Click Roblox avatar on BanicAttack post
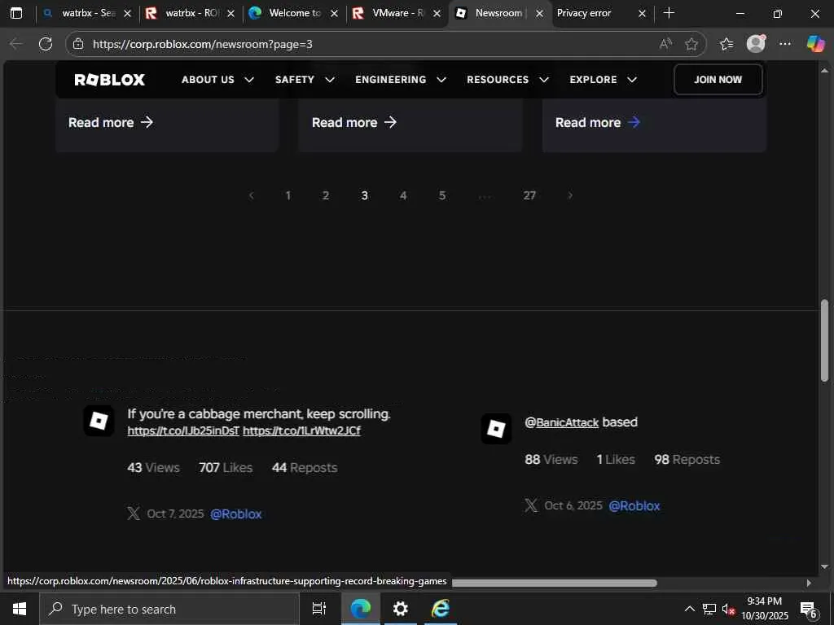 496,429
